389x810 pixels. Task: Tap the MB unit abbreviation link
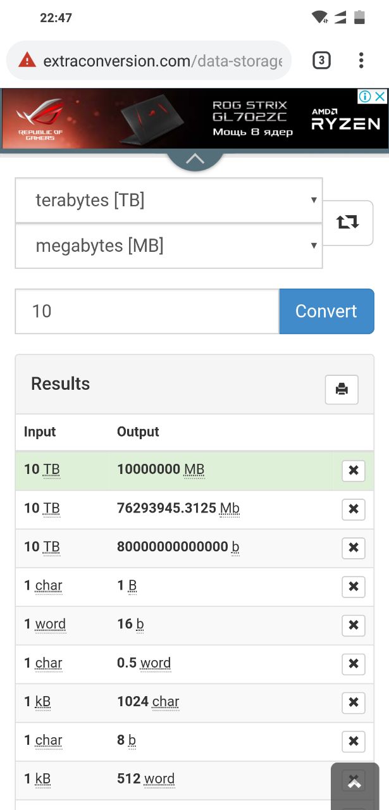pyautogui.click(x=194, y=470)
